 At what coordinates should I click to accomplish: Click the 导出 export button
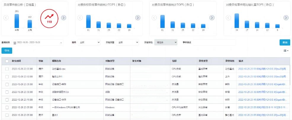7,51
